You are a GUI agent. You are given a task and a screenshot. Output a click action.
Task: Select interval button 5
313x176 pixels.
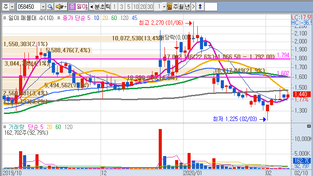tap(129, 7)
